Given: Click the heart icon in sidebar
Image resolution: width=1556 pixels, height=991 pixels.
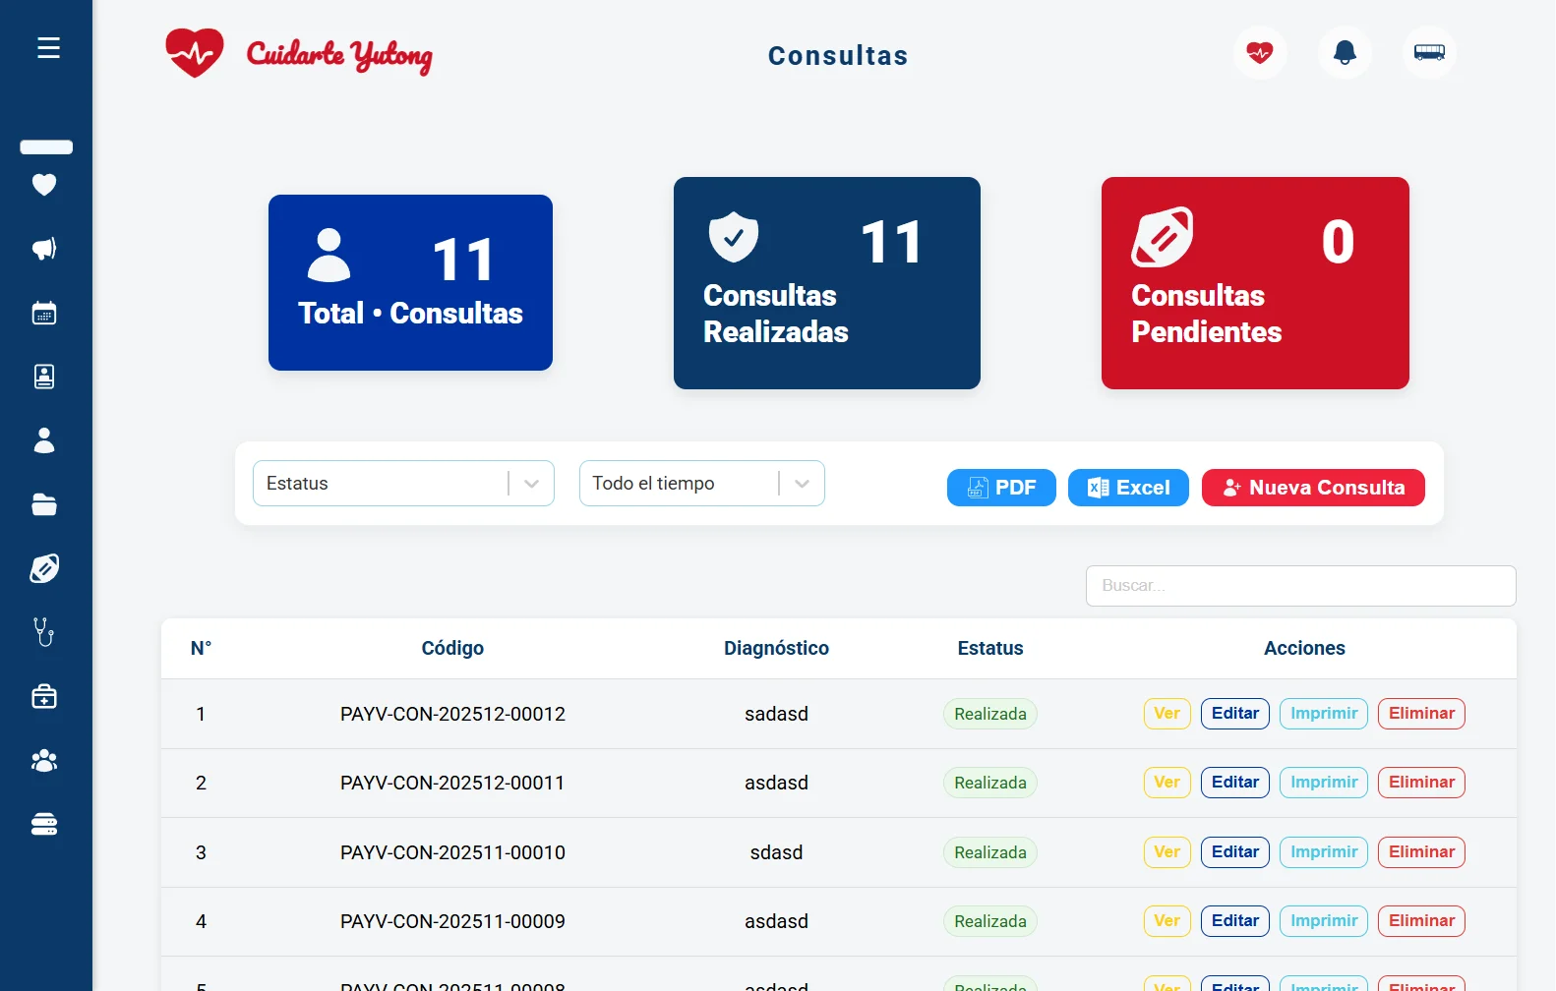Looking at the screenshot, I should click(44, 185).
